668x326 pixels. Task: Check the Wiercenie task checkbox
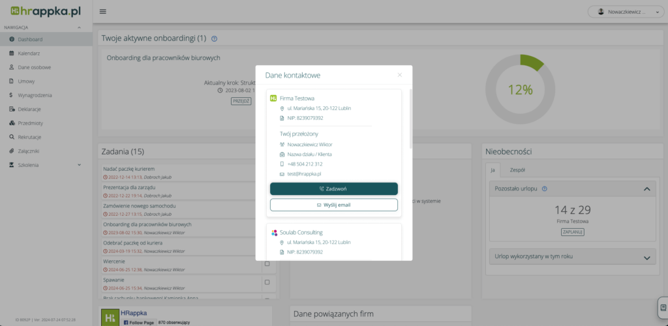click(266, 264)
